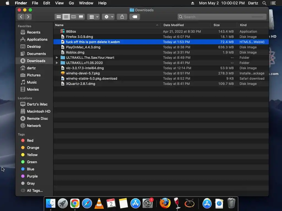
Task: Open Desktop in the sidebar
Action: 34,47
